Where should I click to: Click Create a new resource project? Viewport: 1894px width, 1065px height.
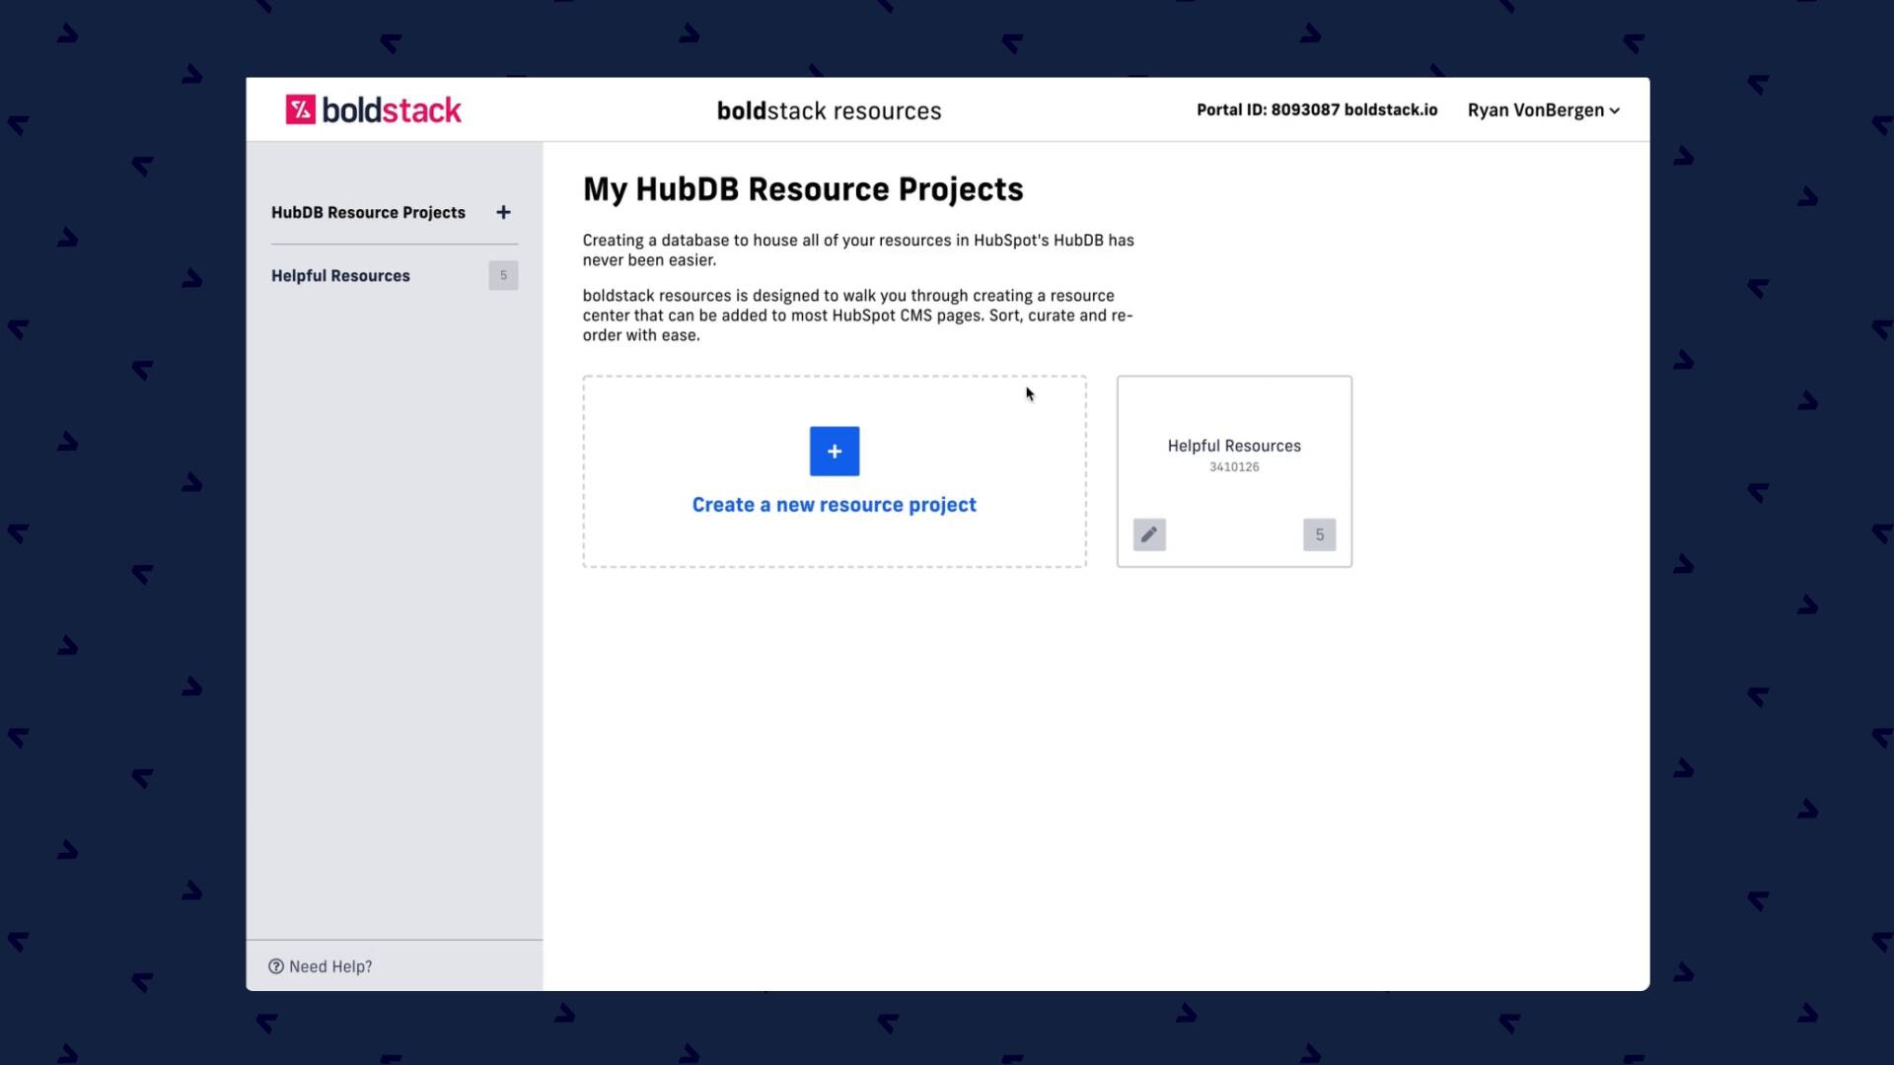834,504
